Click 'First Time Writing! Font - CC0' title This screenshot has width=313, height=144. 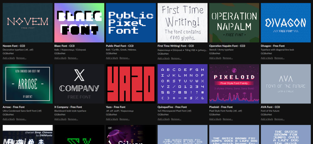coord(176,46)
